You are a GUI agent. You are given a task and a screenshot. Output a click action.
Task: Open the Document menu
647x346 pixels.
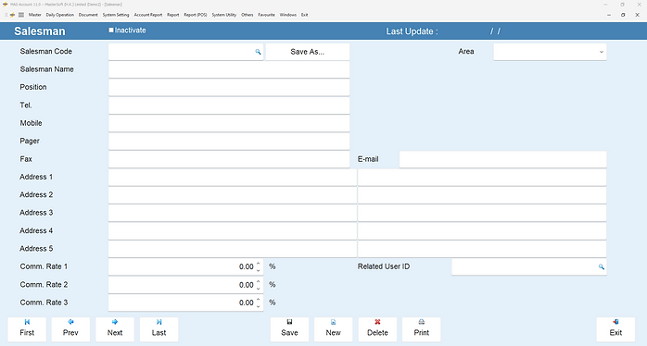(88, 15)
